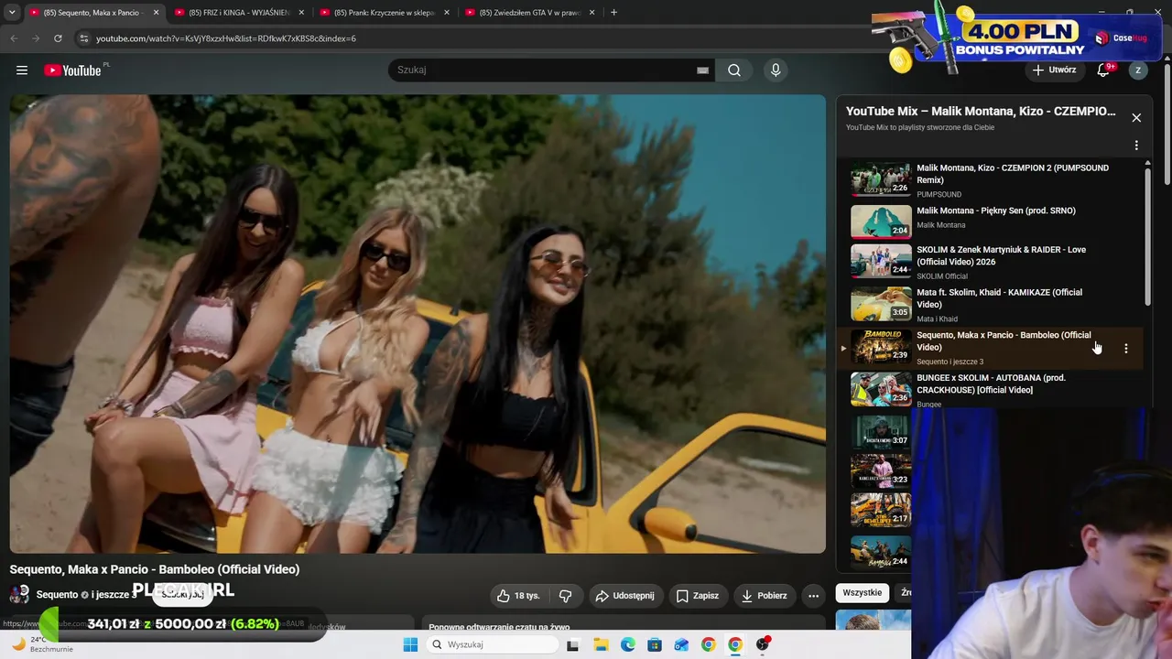Reload the page in browser
1172x659 pixels.
pyautogui.click(x=58, y=38)
